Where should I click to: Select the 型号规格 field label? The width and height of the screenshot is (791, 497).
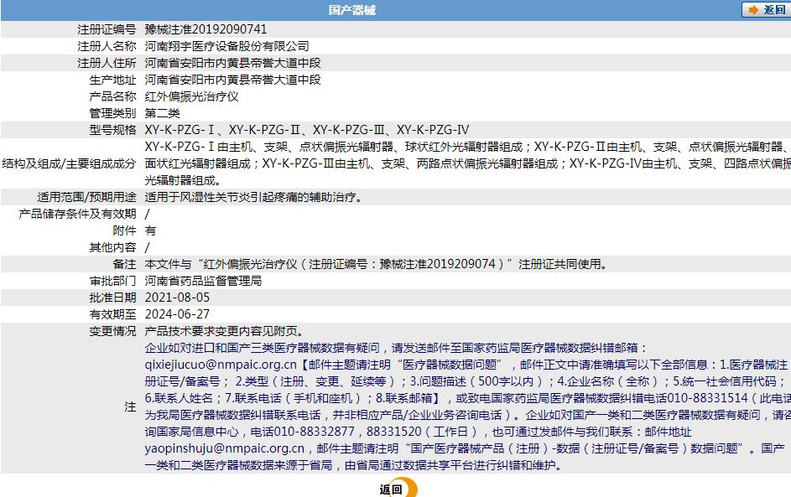click(113, 130)
